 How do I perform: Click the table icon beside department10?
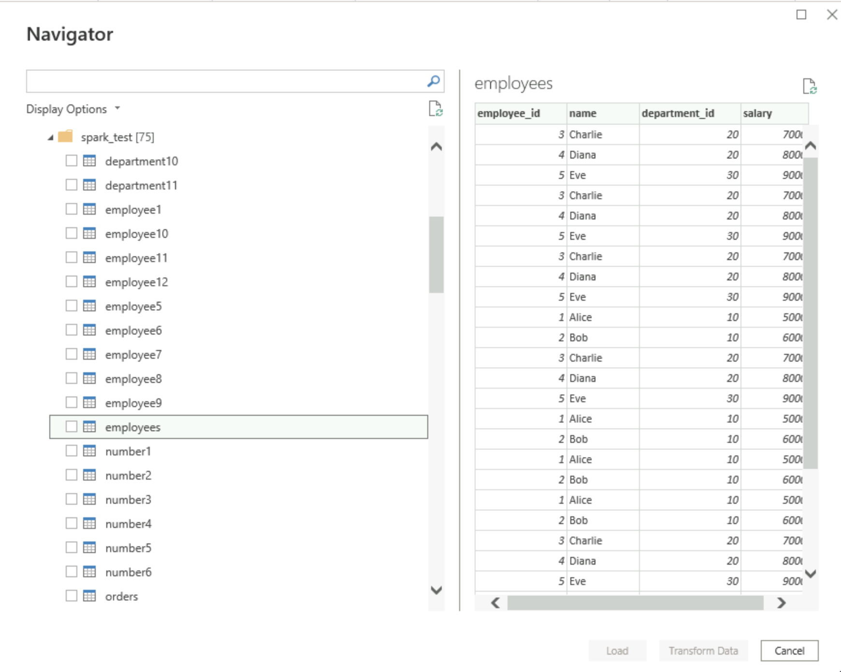tap(89, 161)
